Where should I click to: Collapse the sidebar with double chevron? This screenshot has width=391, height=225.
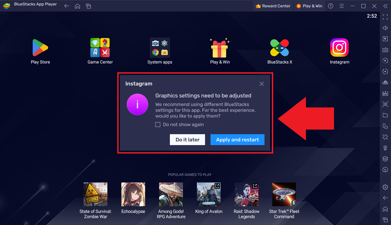click(385, 6)
